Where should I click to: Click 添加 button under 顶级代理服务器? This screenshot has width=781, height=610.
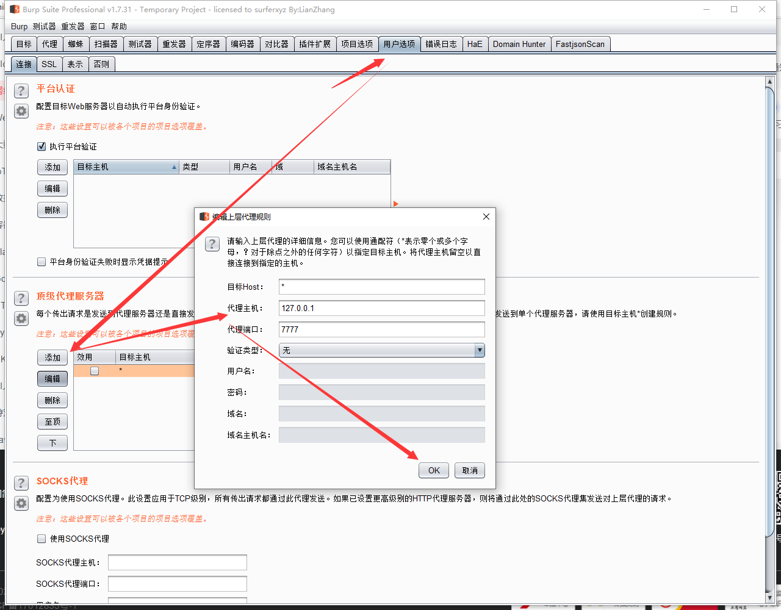(52, 357)
